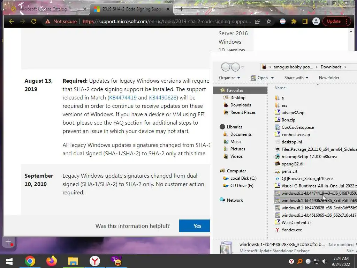
Task: Select 2019 SHA-2 Code Signing Support tab
Action: pyautogui.click(x=132, y=9)
